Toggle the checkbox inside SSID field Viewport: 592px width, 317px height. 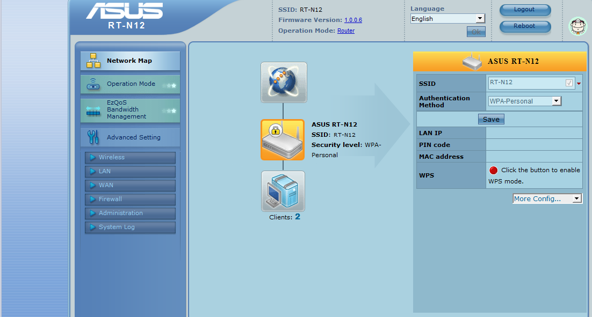point(569,83)
